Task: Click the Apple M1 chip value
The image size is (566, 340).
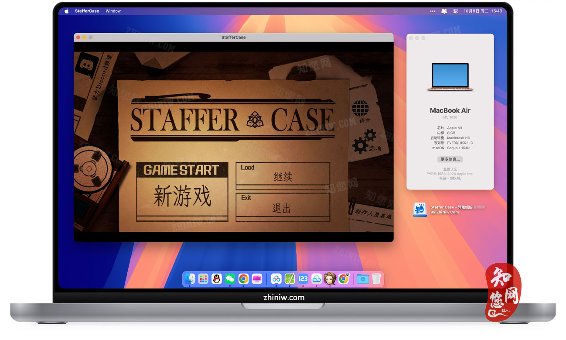Action: click(x=455, y=128)
